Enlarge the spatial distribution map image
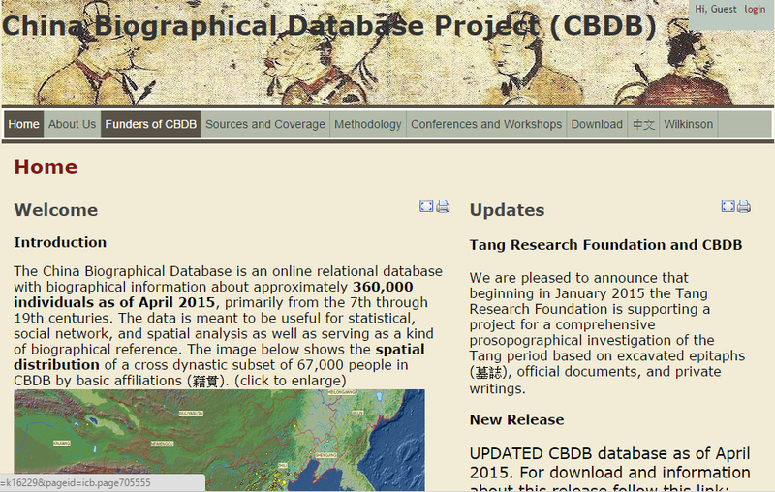The image size is (775, 492). point(219,440)
